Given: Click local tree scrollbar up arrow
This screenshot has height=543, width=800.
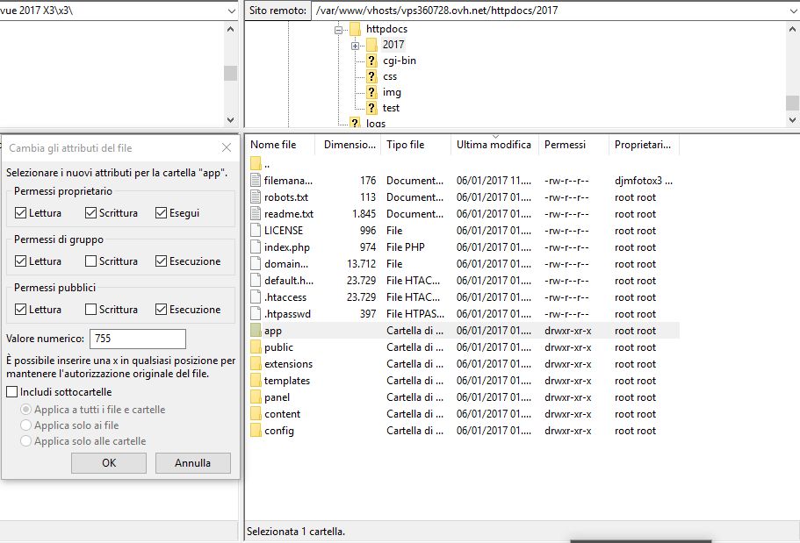Looking at the screenshot, I should [x=231, y=29].
